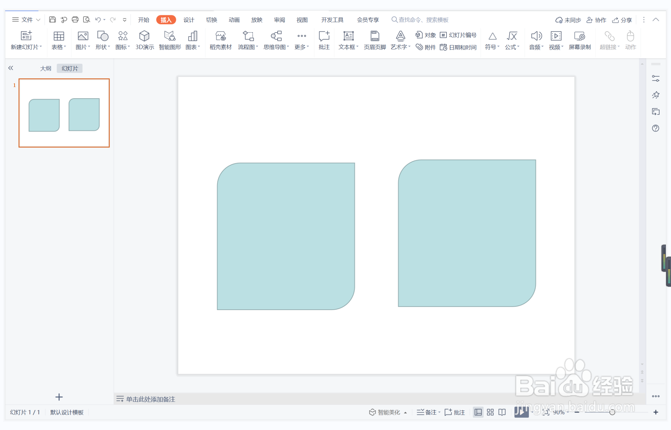This screenshot has height=430, width=671.
Task: Click the zoom slider handle
Action: pos(612,412)
